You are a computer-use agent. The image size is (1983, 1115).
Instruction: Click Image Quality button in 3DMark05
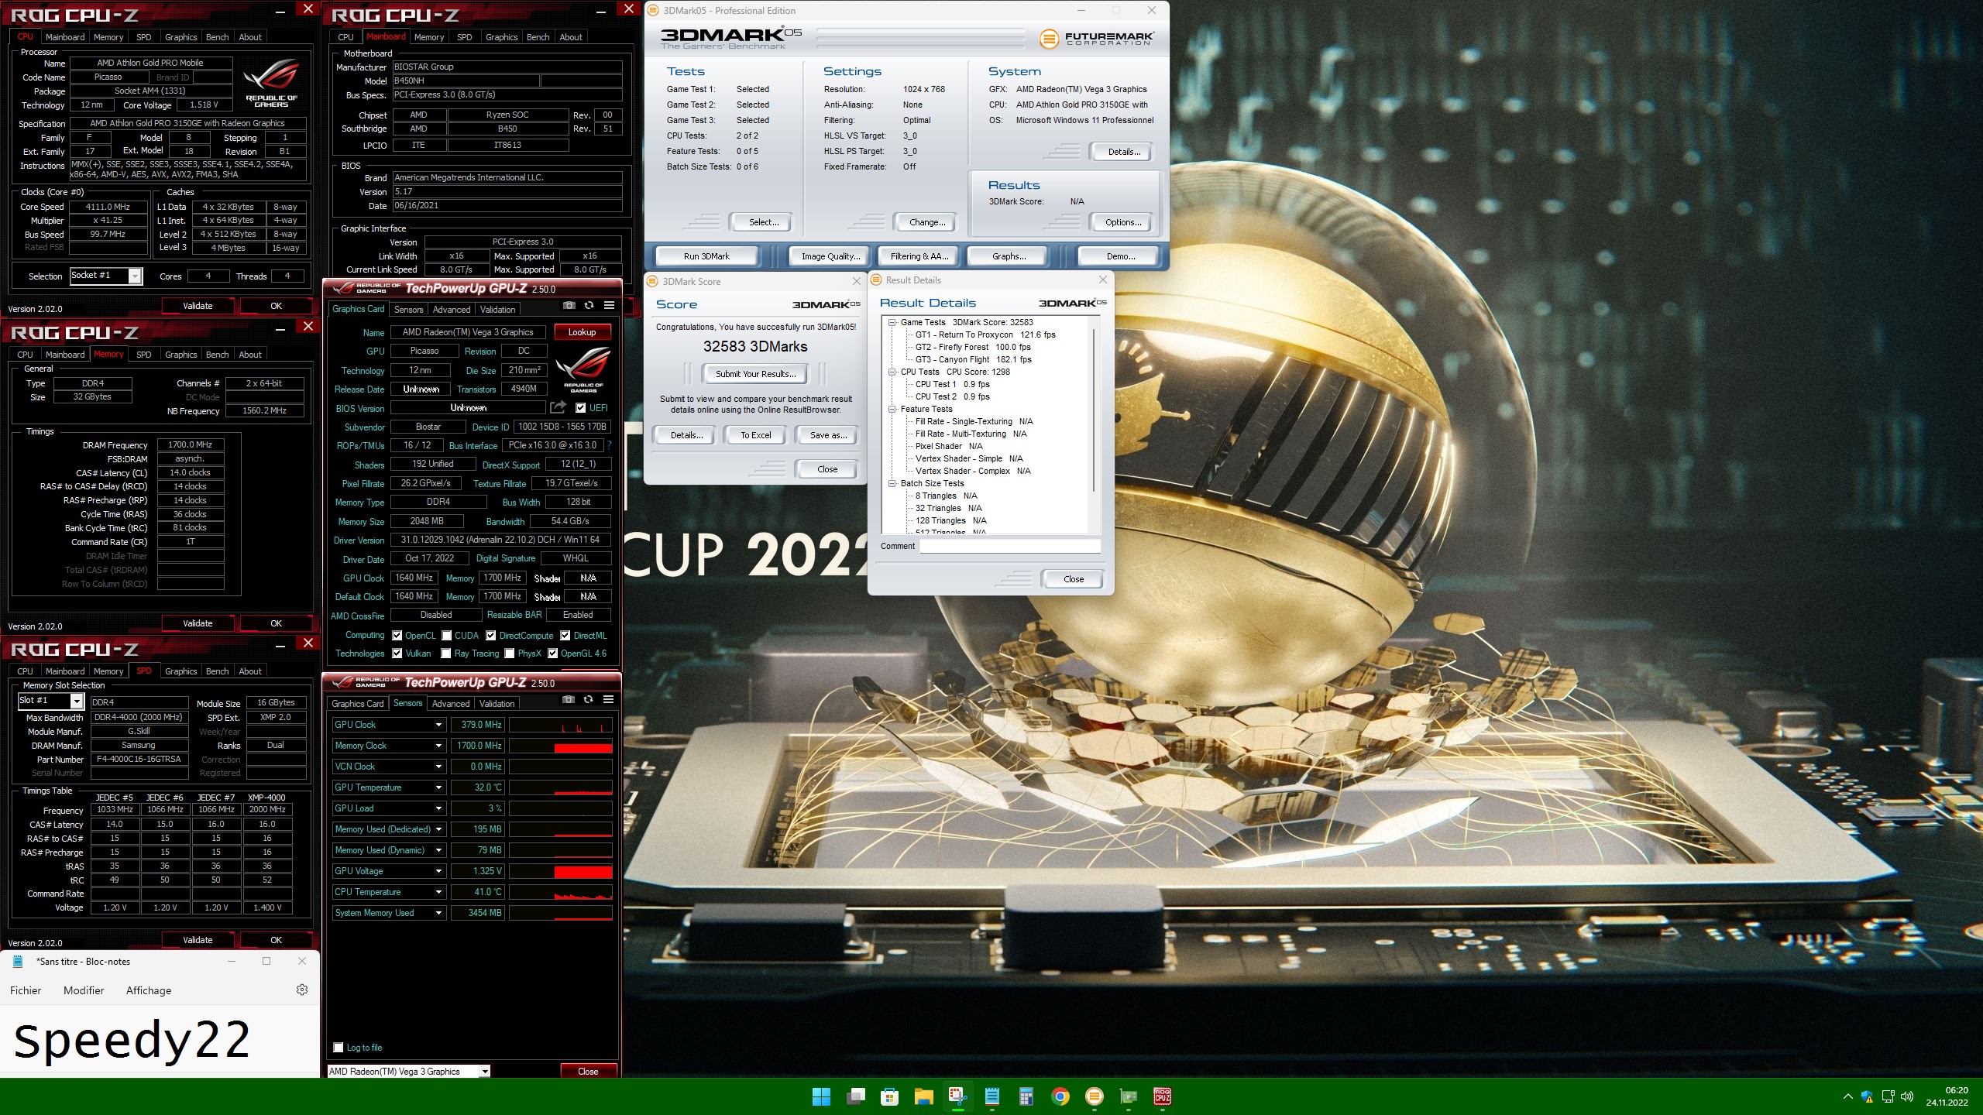pos(830,256)
